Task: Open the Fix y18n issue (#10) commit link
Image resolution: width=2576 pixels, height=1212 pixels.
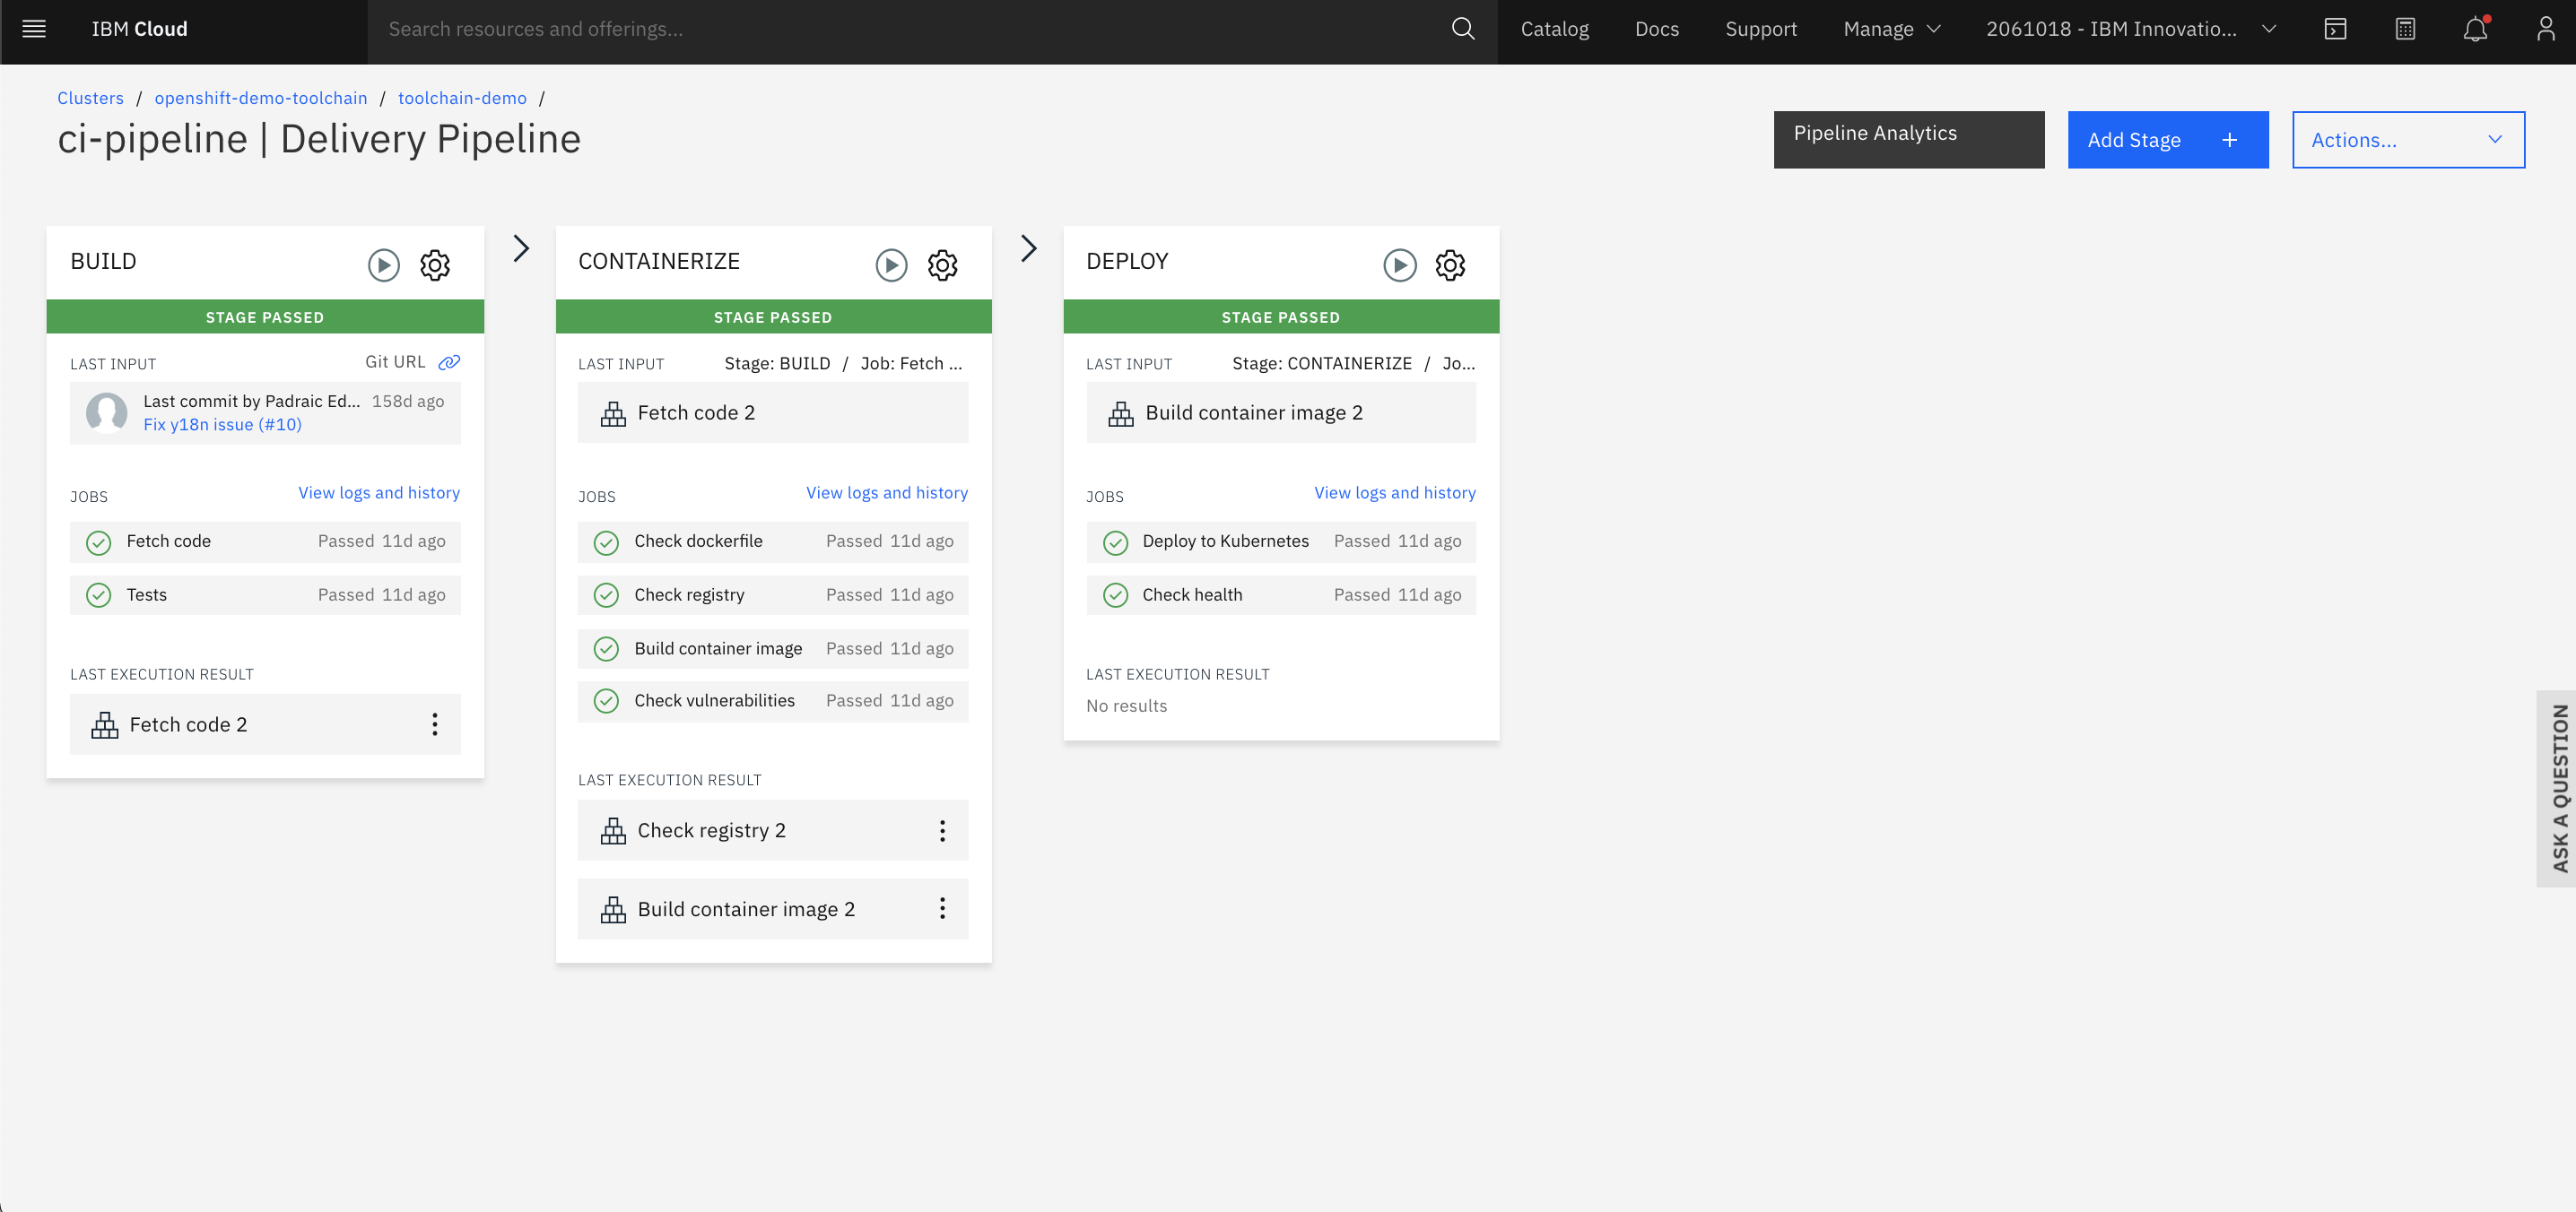Action: [x=222, y=425]
